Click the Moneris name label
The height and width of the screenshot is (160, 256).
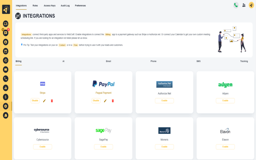pyautogui.click(x=164, y=140)
